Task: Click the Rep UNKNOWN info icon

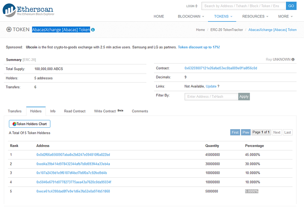Action: pyautogui.click(x=293, y=59)
